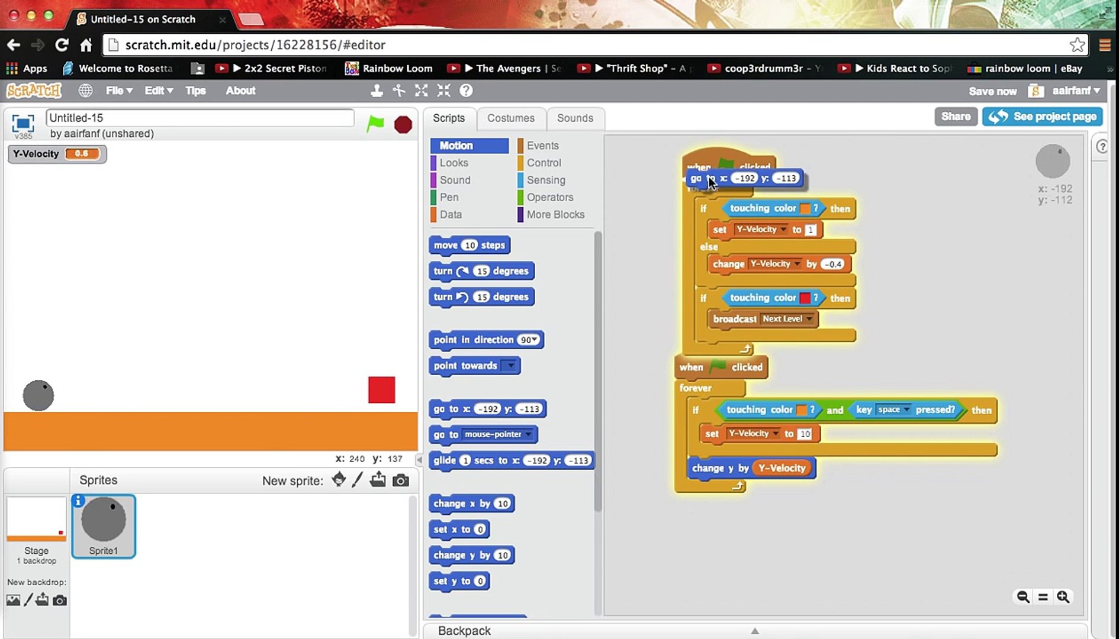Click the Share button

(x=956, y=117)
